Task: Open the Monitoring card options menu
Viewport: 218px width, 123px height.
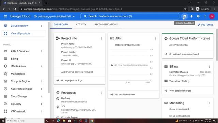Action: (209, 103)
